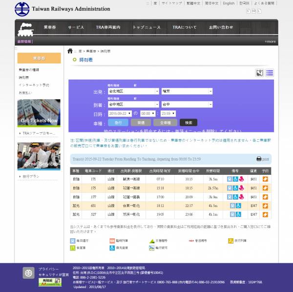Click the pink nursing icon in train 171 row
This screenshot has width=293, height=292.
click(x=241, y=179)
